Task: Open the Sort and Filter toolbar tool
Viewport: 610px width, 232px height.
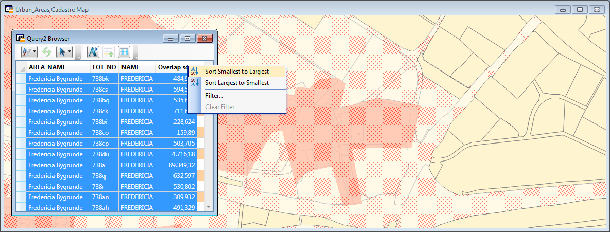Action: [27, 51]
